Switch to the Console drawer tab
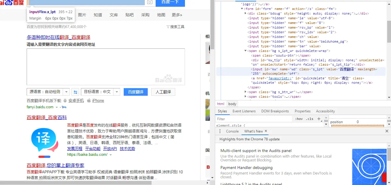The width and height of the screenshot is (391, 185). tap(232, 131)
